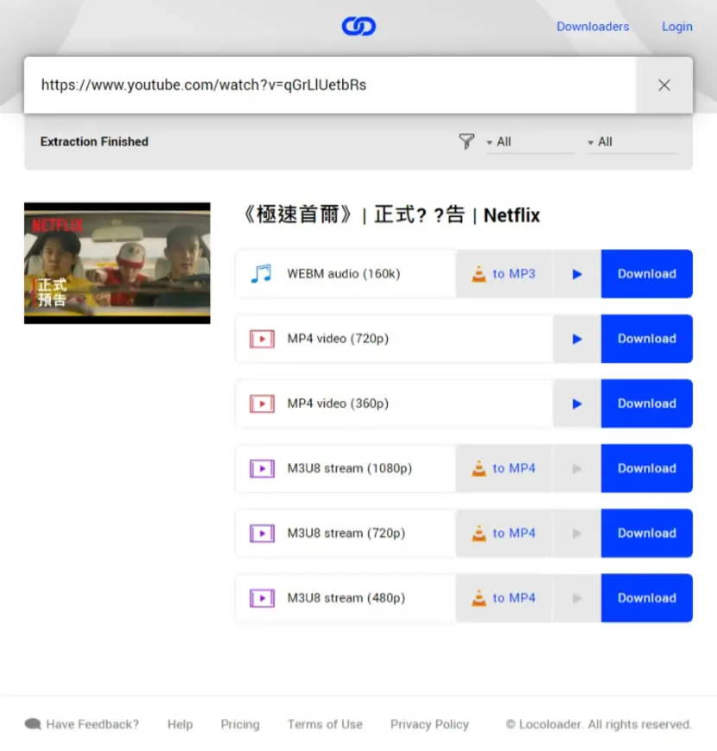717x751 pixels.
Task: Click the purple stream icon for M3U8 (1080p)
Action: tap(262, 468)
